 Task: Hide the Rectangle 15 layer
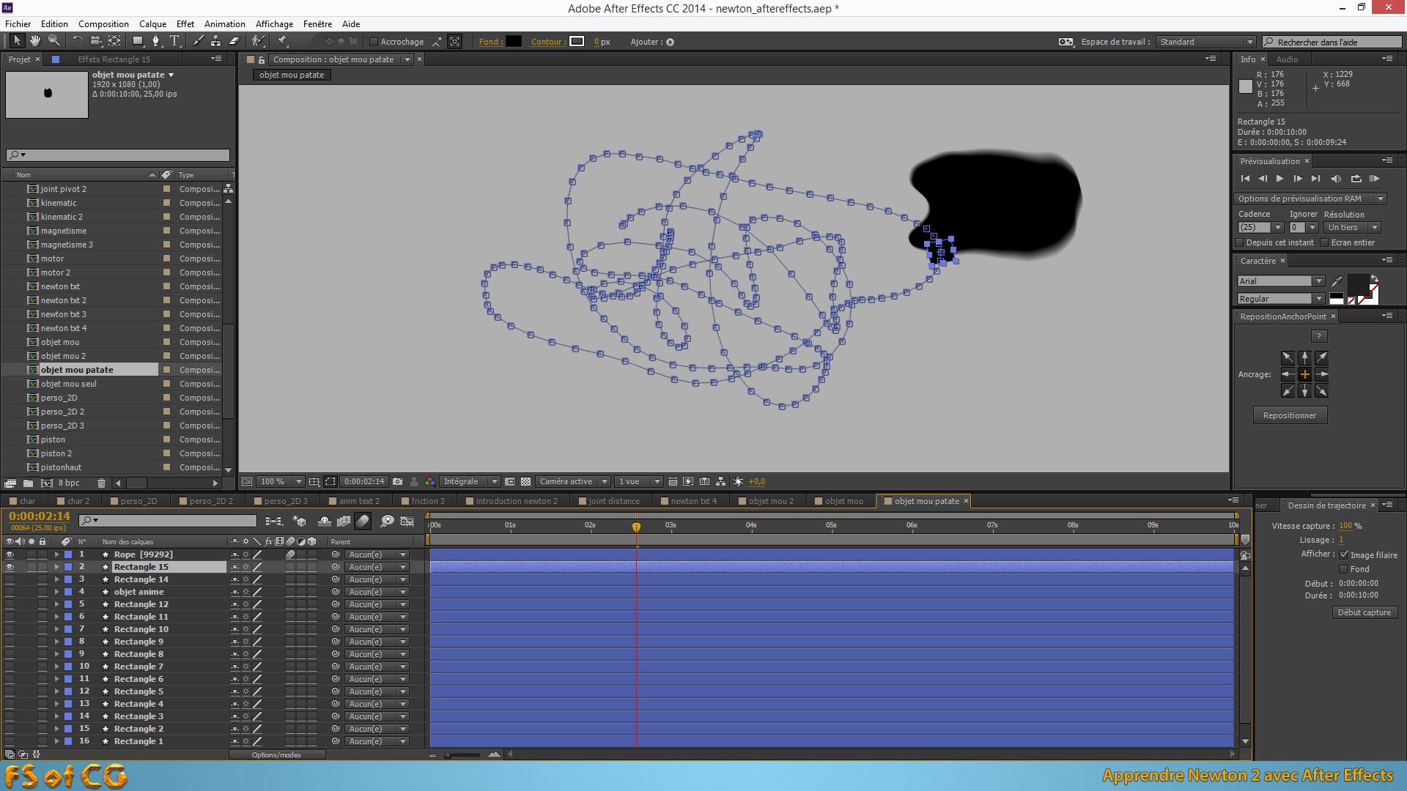10,567
